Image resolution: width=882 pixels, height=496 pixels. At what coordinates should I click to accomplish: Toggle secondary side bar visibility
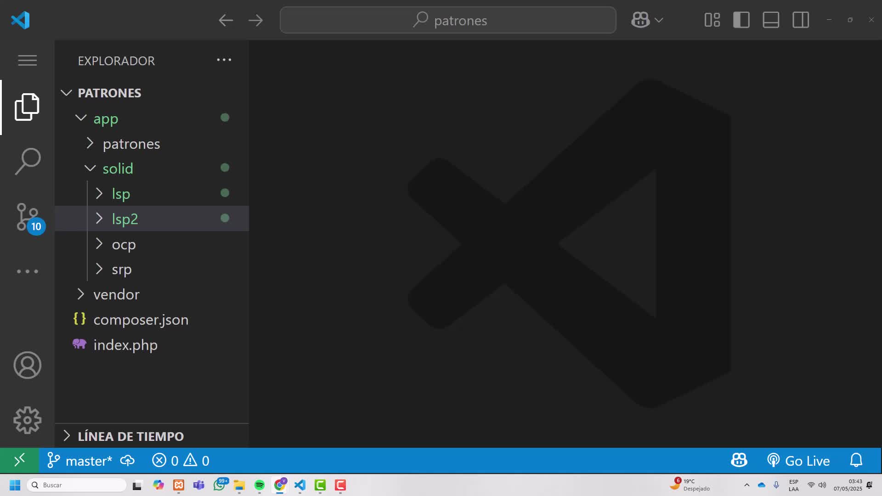pos(801,20)
